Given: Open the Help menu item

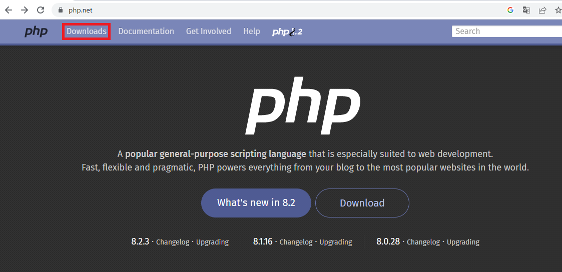Looking at the screenshot, I should pos(252,31).
